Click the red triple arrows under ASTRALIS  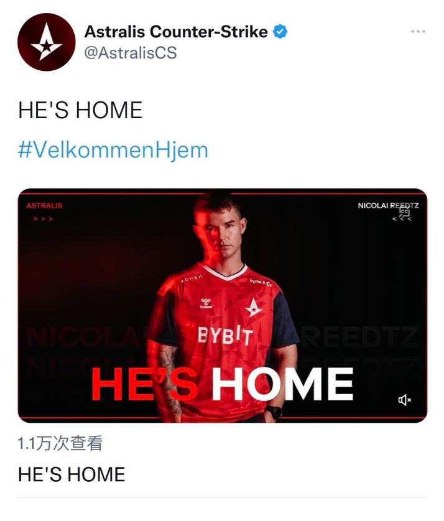coord(43,219)
